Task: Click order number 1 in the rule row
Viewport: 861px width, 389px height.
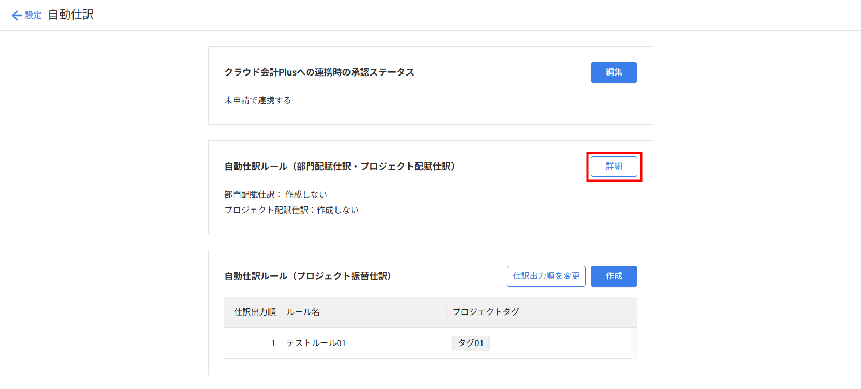Action: click(273, 343)
